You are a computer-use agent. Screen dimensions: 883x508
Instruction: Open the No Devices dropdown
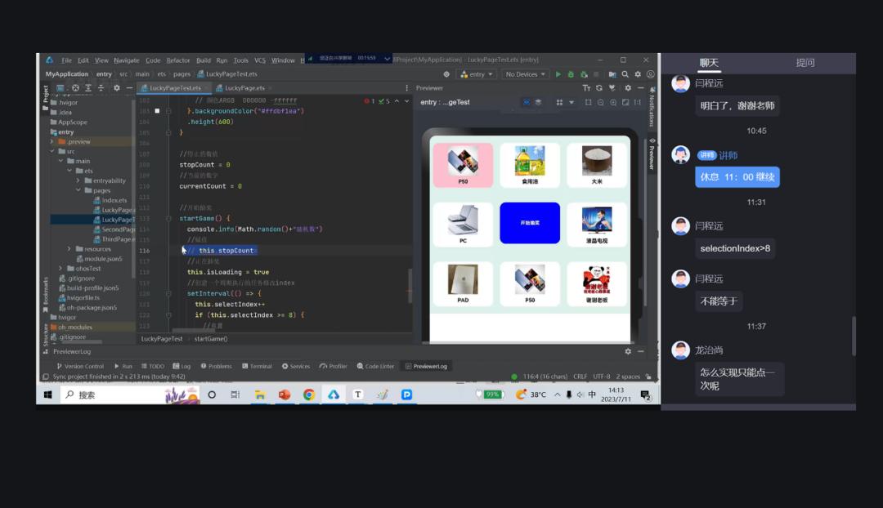tap(525, 74)
